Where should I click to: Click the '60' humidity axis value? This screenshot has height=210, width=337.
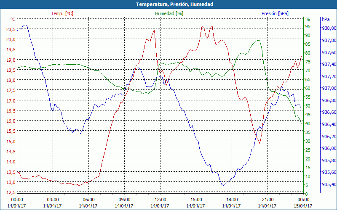pyautogui.click(x=308, y=88)
